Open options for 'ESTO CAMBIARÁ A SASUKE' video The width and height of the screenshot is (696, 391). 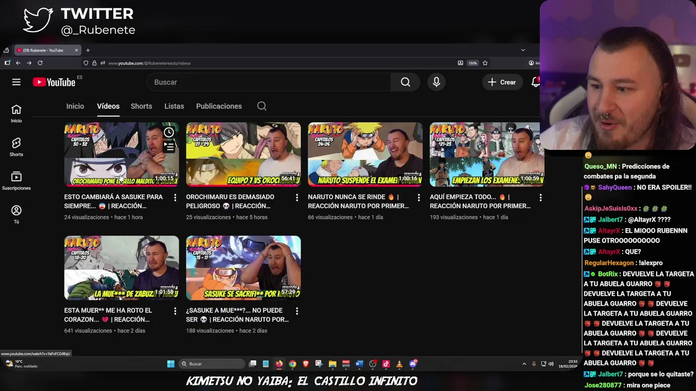point(175,198)
